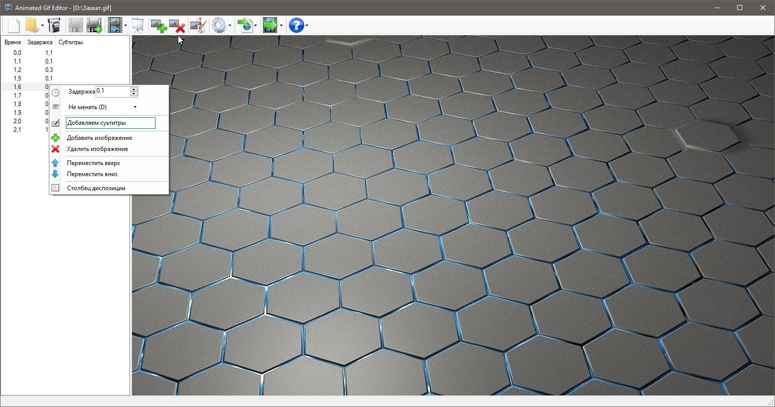
Task: Click the subtitle edit pencil icon
Action: coord(56,123)
